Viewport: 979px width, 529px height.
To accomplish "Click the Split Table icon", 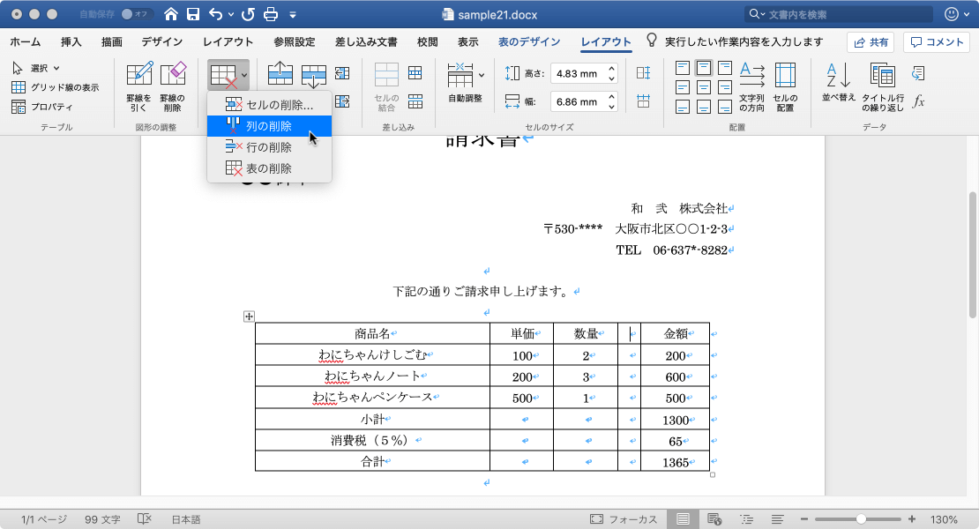I will point(415,101).
